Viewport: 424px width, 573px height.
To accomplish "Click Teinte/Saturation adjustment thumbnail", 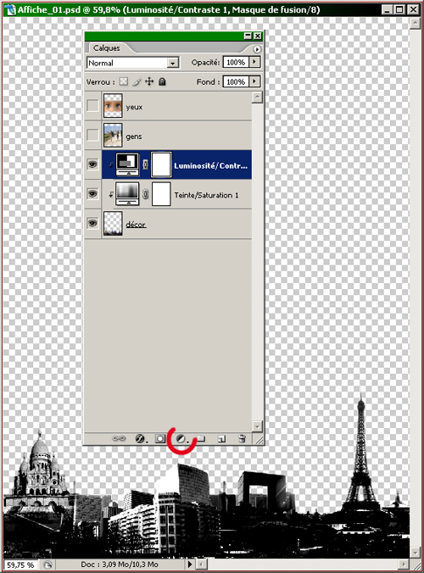I will click(x=127, y=194).
